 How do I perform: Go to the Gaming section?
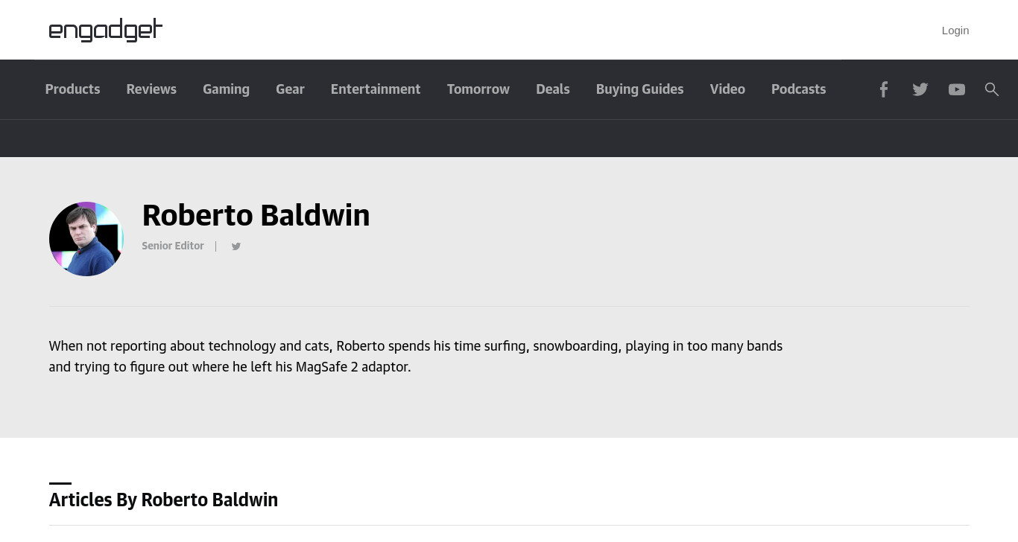[x=226, y=89]
